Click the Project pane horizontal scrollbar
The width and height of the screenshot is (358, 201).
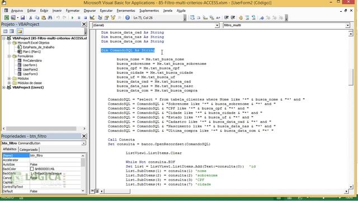pyautogui.click(x=41, y=128)
